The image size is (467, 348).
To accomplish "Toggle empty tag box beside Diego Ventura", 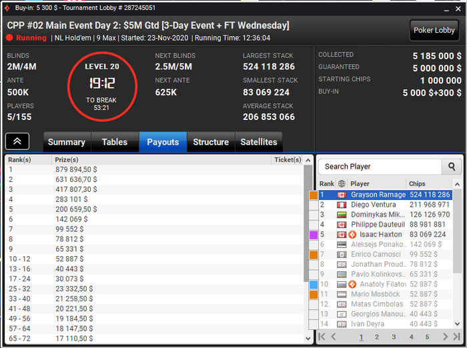I will [x=314, y=205].
